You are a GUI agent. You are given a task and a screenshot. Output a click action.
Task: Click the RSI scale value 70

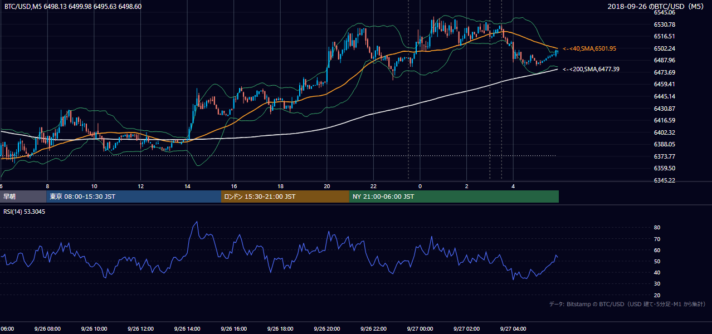[x=657, y=239]
